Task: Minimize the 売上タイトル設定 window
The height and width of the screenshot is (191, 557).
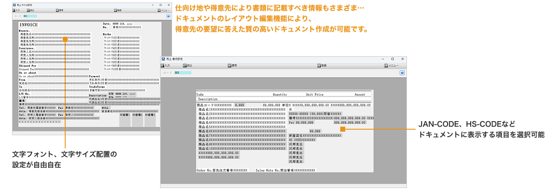Action: pos(152,5)
